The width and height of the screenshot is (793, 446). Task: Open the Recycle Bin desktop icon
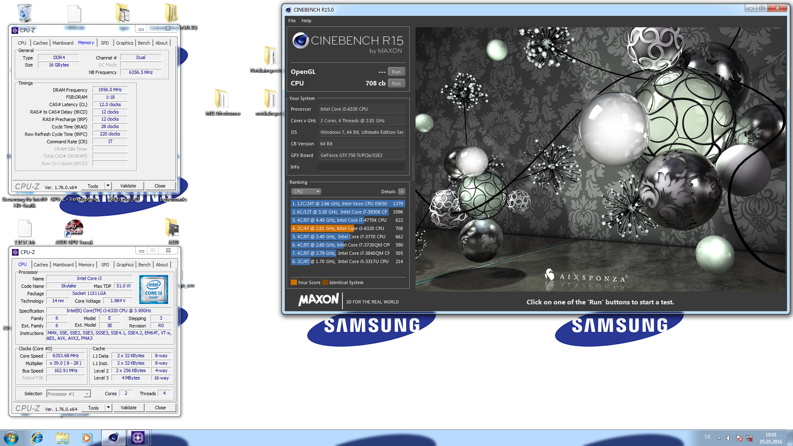tap(25, 13)
